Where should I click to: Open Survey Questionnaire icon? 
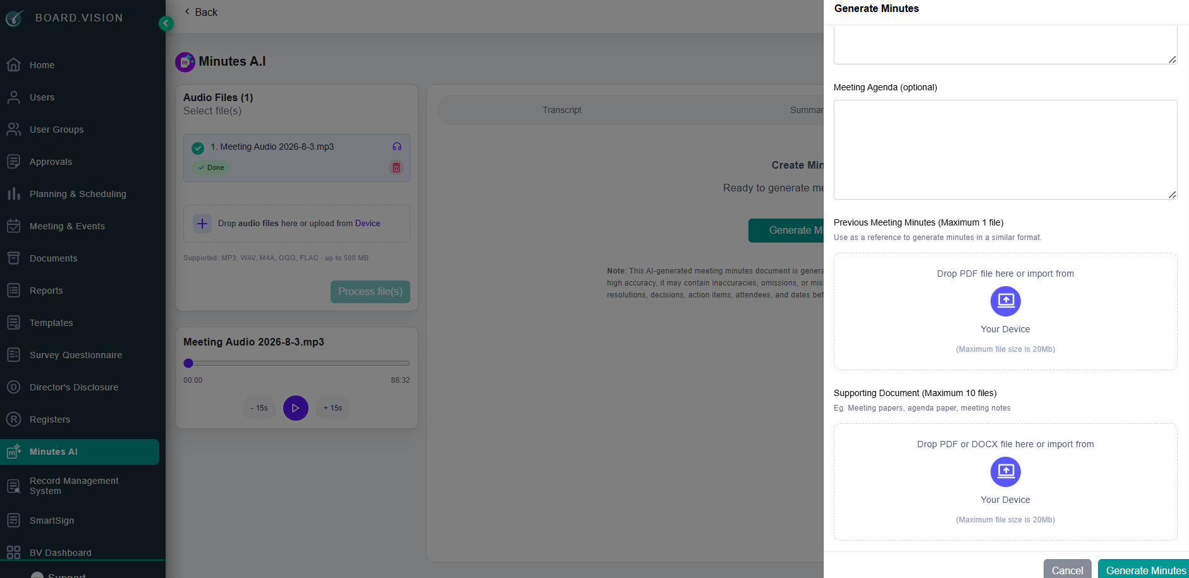pos(13,355)
